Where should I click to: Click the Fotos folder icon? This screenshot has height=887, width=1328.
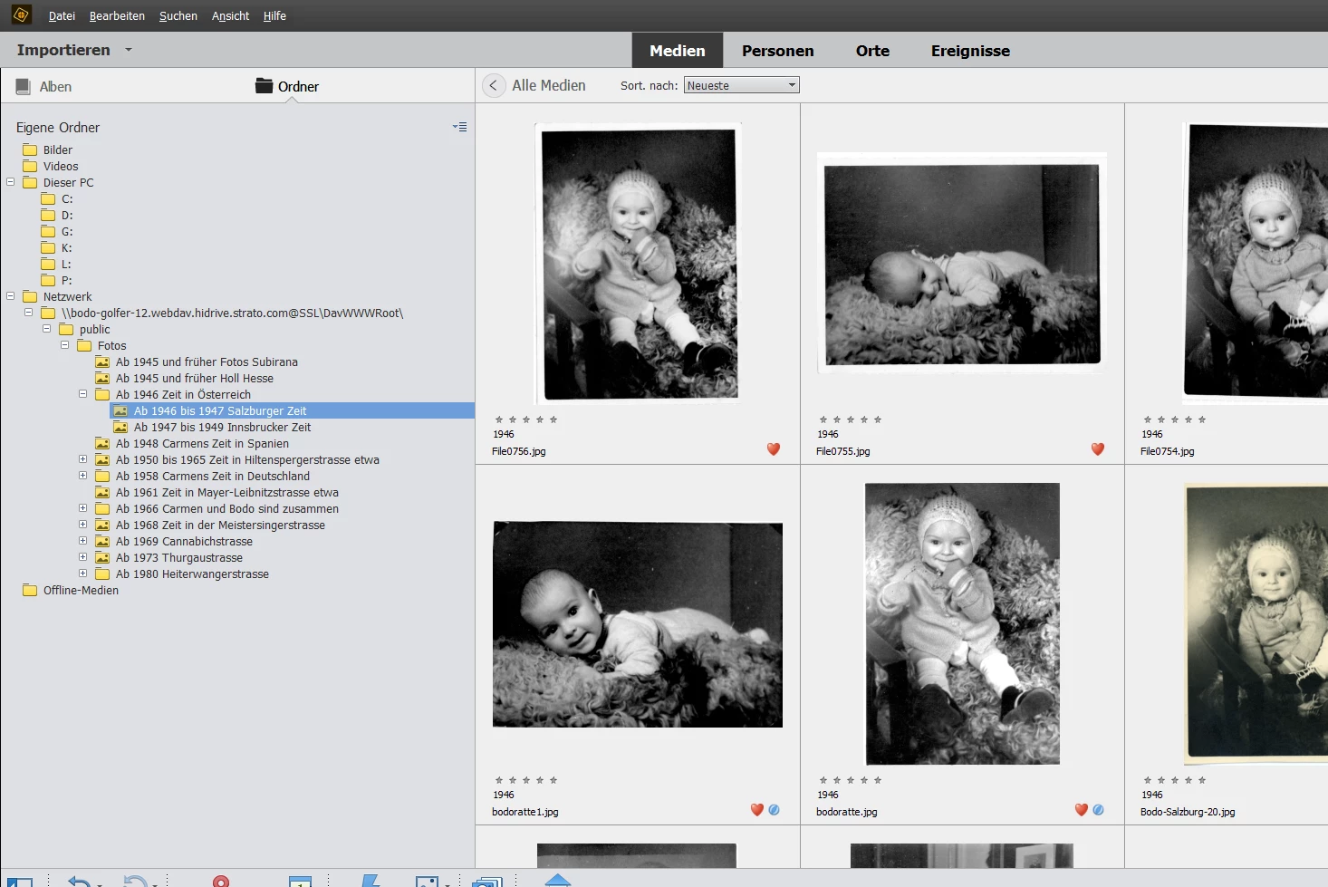point(84,345)
